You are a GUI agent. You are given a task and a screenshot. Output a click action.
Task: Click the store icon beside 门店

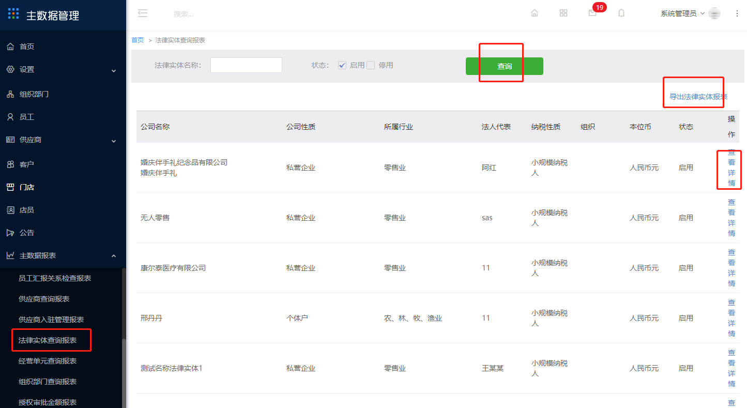[10, 187]
